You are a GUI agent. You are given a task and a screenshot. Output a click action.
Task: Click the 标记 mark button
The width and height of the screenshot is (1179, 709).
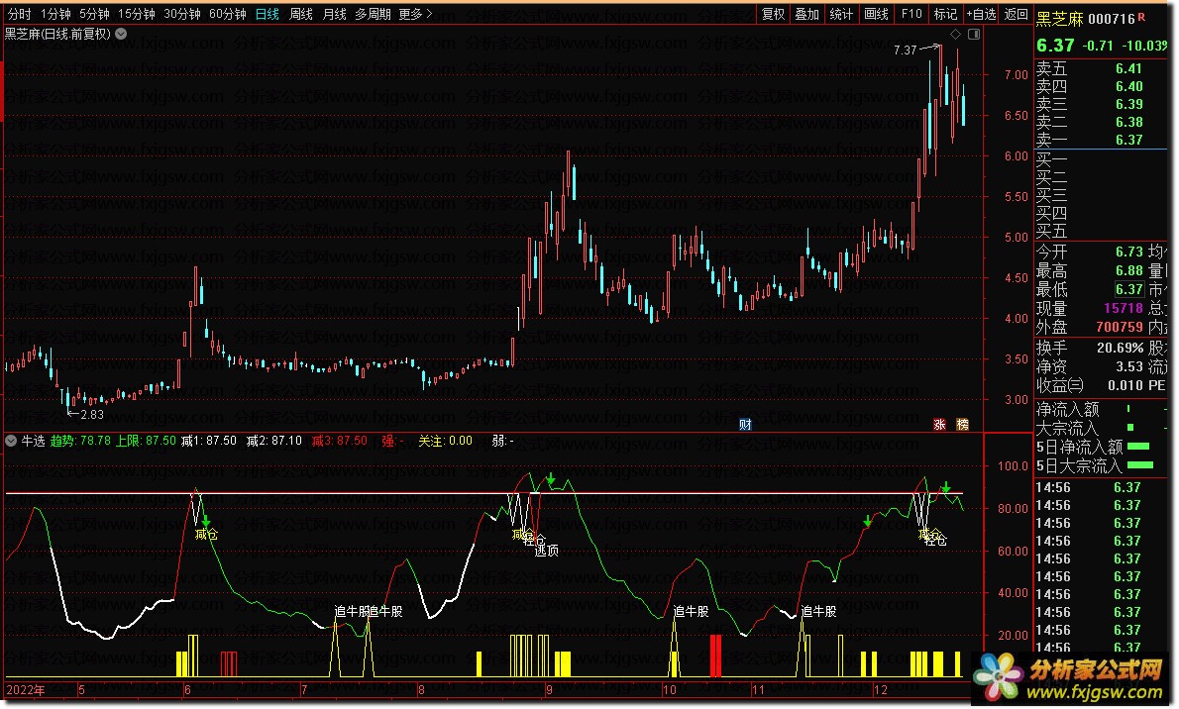pyautogui.click(x=945, y=14)
